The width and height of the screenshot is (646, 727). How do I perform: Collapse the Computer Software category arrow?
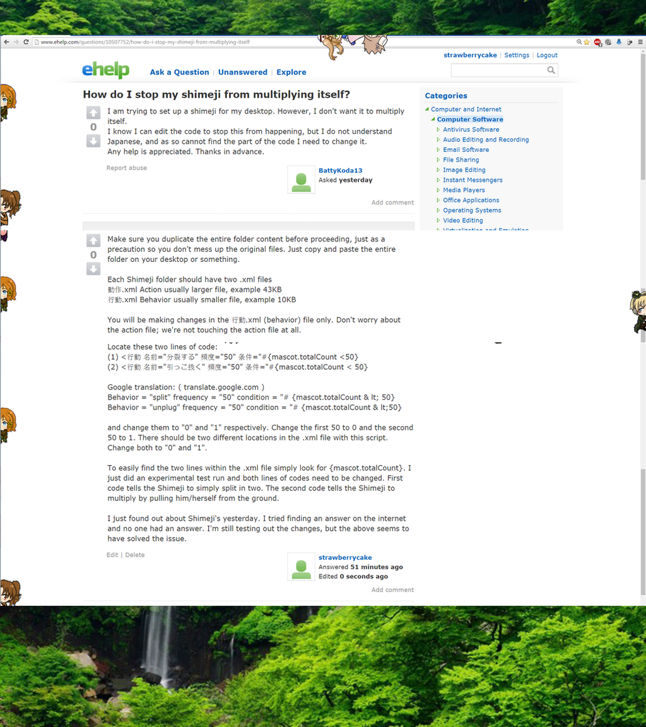[x=433, y=119]
